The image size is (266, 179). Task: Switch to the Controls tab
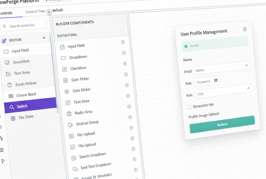coord(6,13)
